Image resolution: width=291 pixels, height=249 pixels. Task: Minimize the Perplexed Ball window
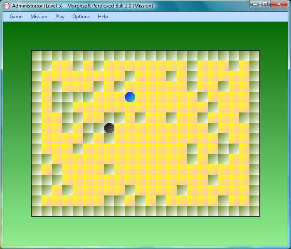pos(255,4)
